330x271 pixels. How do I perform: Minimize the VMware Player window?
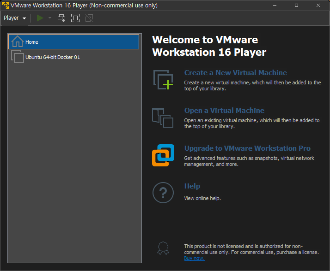click(275, 5)
